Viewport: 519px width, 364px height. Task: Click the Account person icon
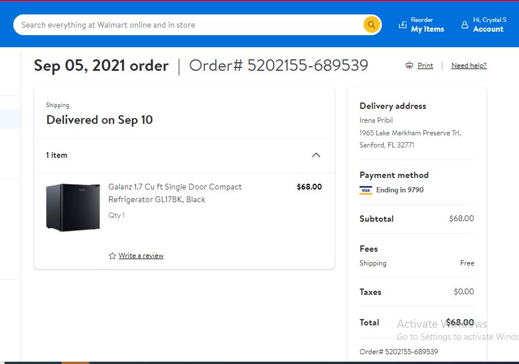pos(465,25)
